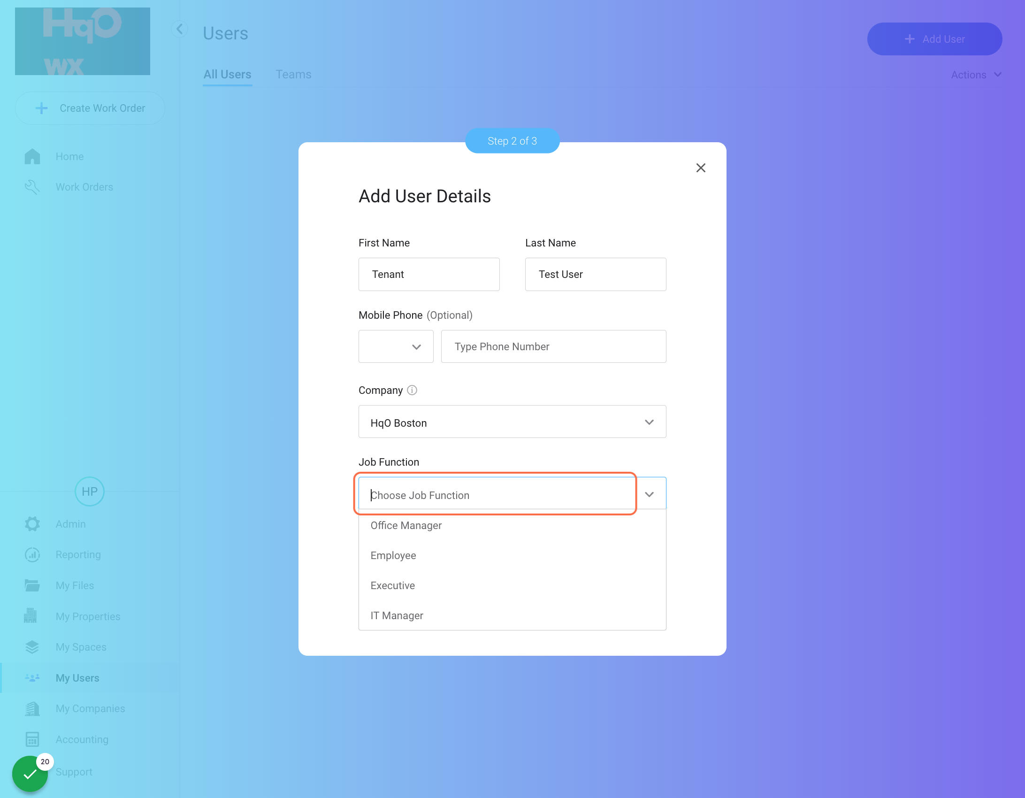Viewport: 1025px width, 798px height.
Task: Open Reporting chart icon
Action: tap(32, 554)
